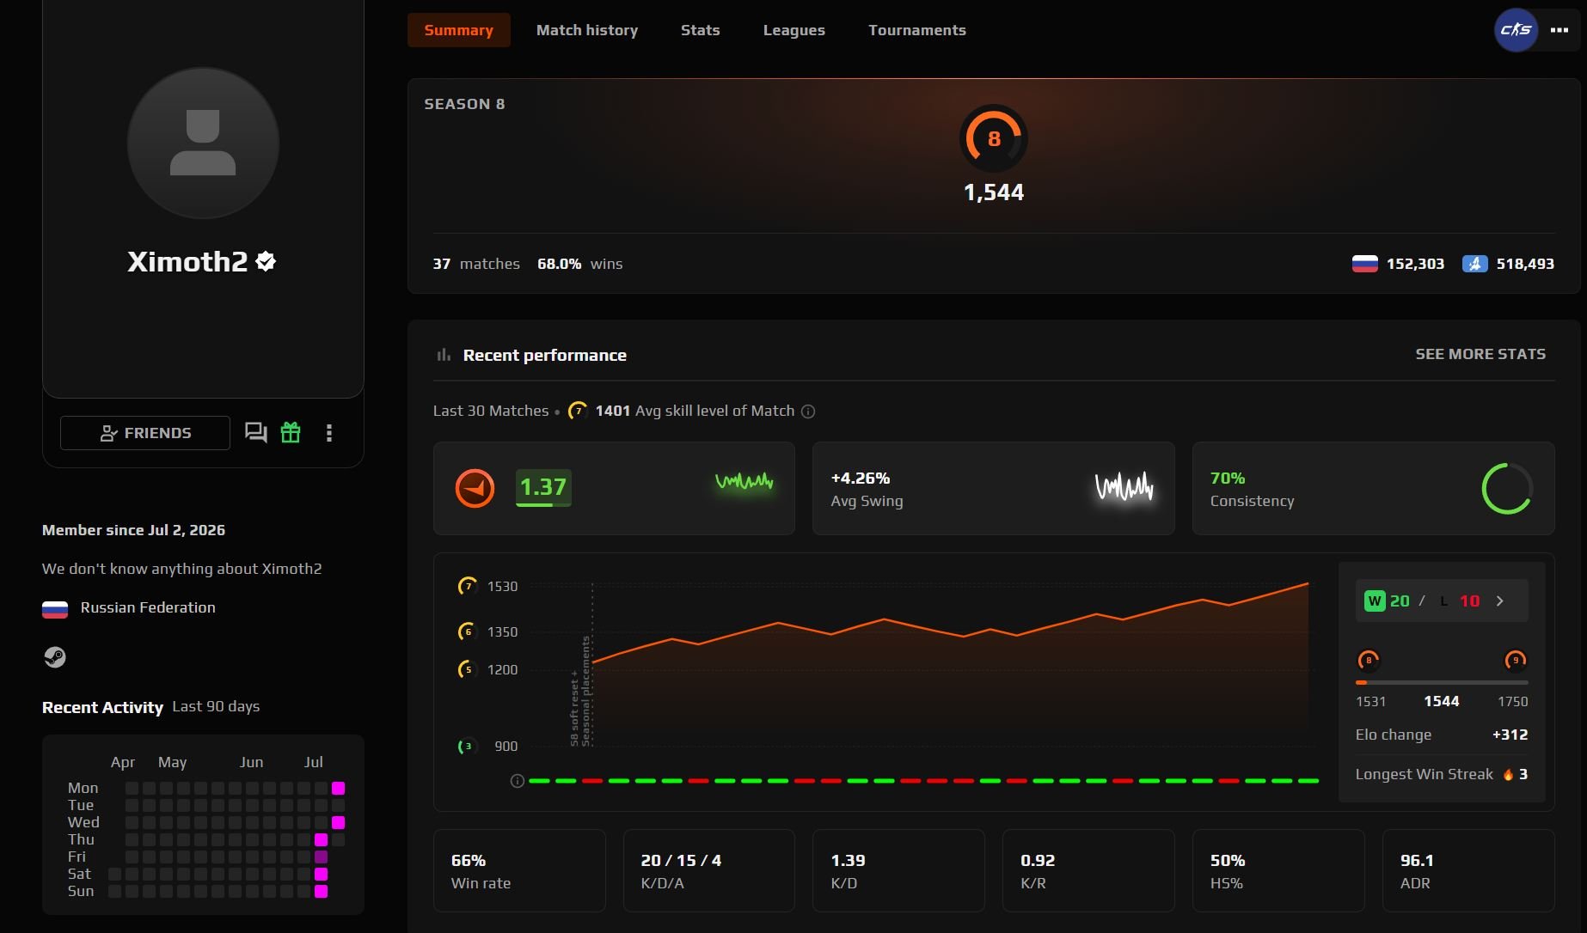Click the info icon below the Elo chart
The image size is (1587, 933).
click(x=517, y=781)
